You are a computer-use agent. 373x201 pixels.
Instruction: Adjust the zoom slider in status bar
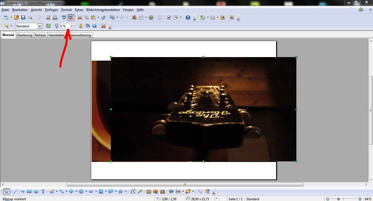339,199
